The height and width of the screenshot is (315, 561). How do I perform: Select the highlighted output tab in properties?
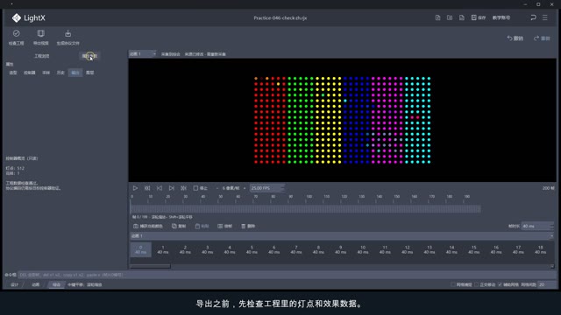click(75, 73)
